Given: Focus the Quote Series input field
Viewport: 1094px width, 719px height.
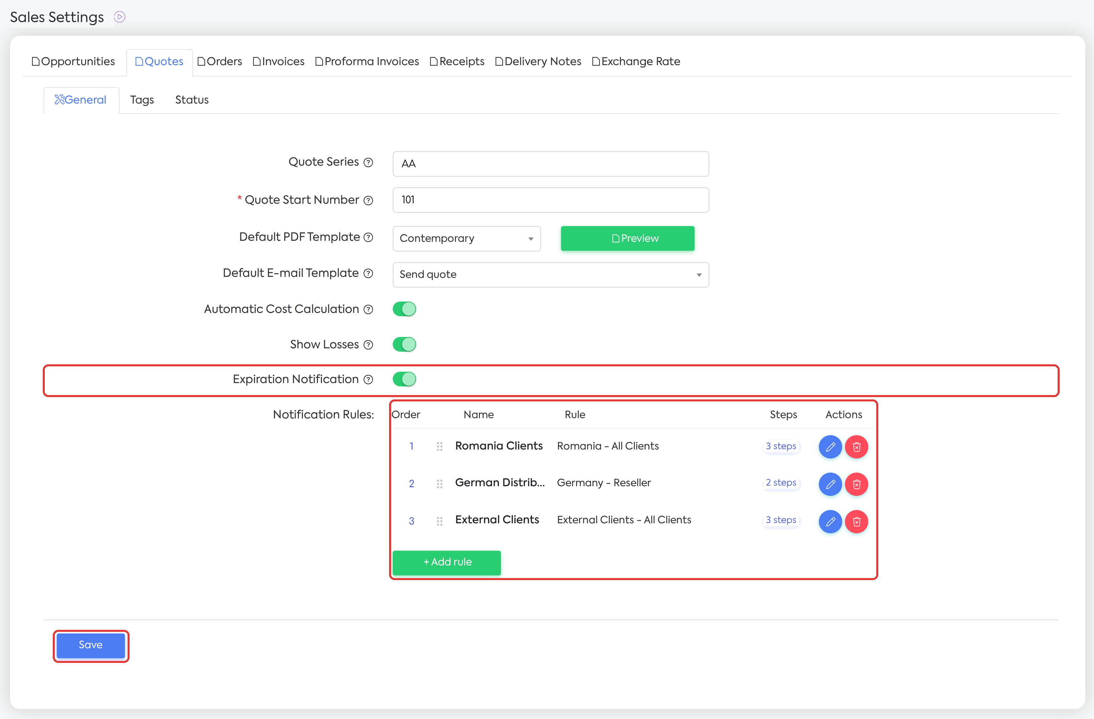Looking at the screenshot, I should [551, 164].
